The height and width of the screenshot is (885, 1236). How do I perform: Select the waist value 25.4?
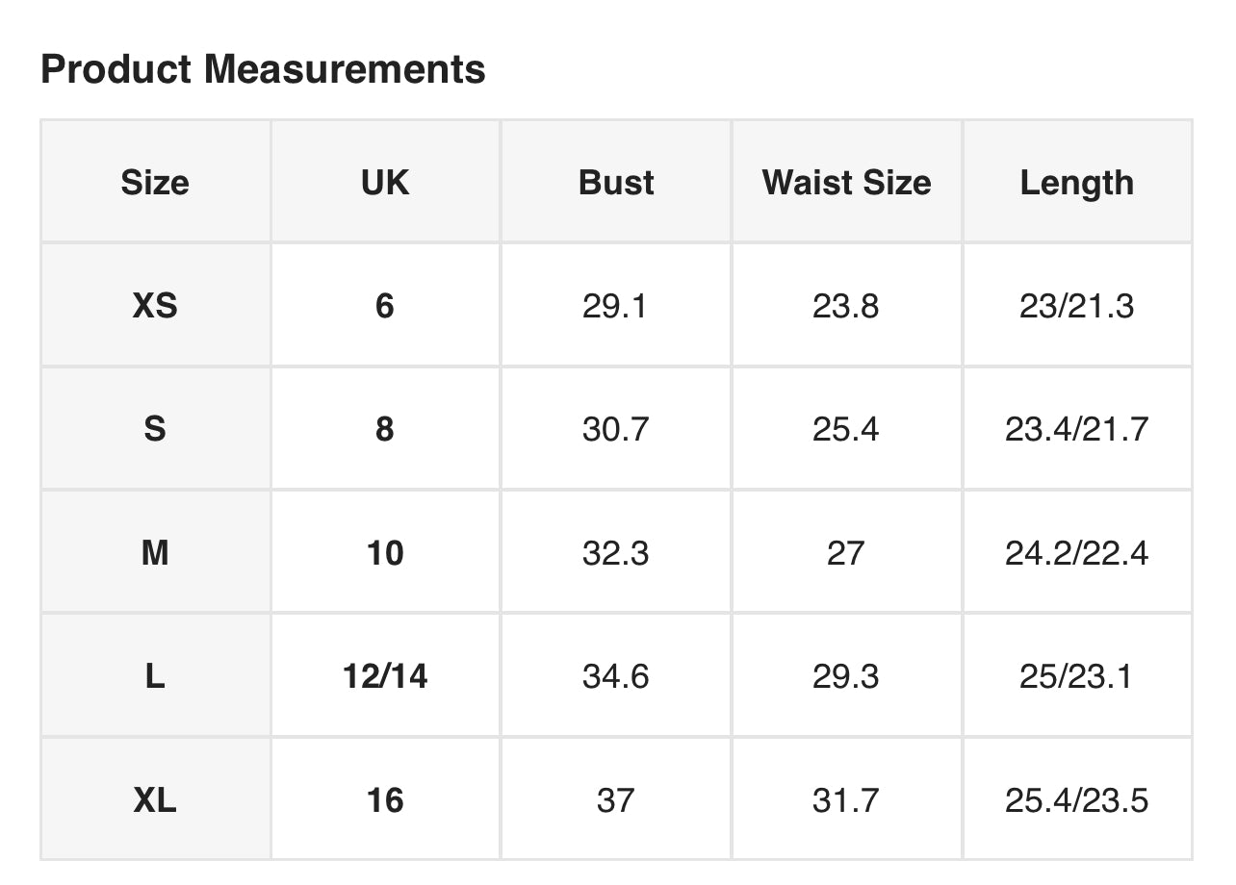(x=846, y=429)
